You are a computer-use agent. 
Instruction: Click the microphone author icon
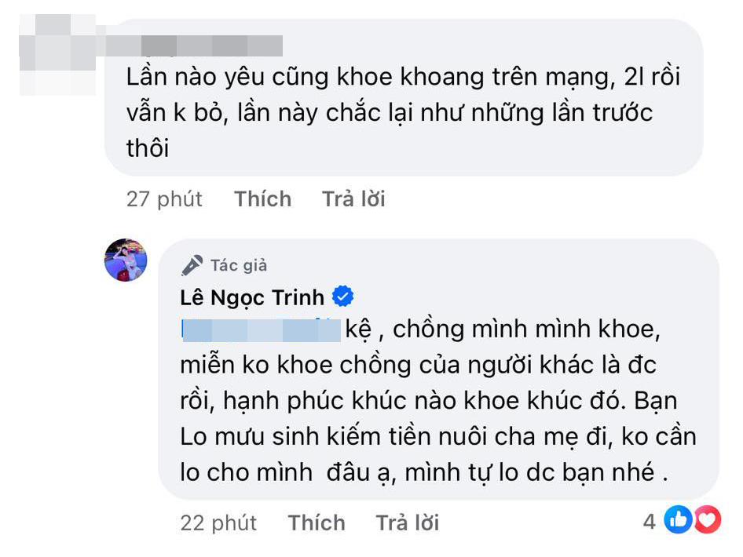click(192, 265)
